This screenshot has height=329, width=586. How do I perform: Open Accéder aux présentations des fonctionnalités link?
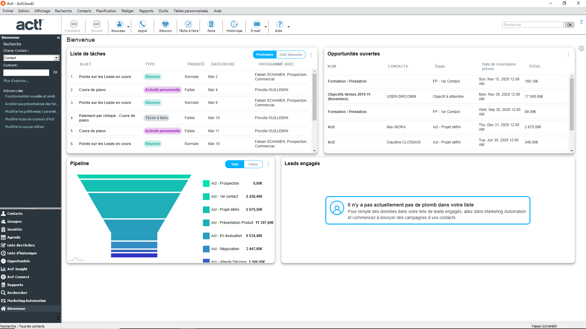point(32,104)
